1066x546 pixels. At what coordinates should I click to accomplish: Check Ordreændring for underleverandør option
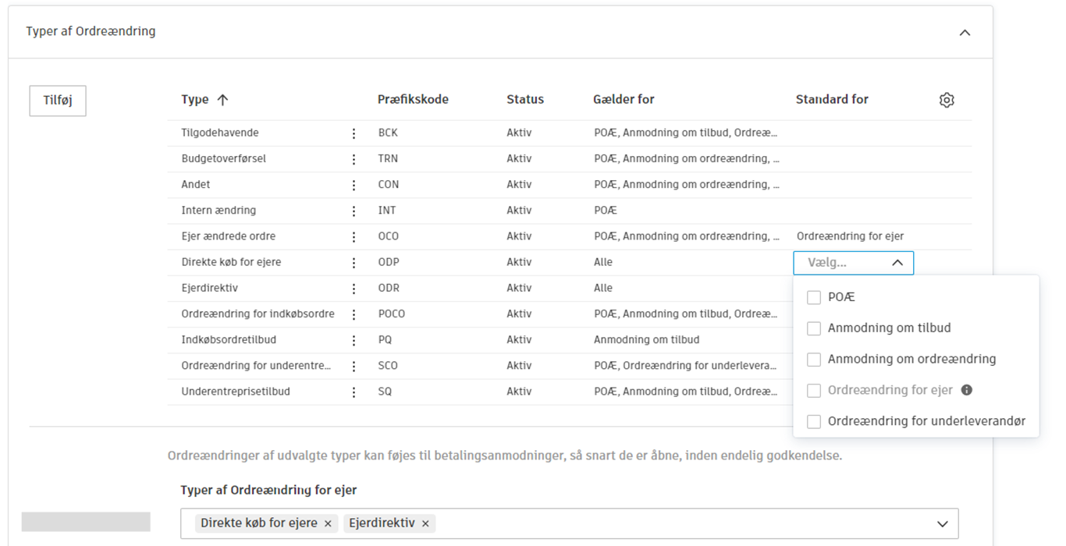pos(814,421)
